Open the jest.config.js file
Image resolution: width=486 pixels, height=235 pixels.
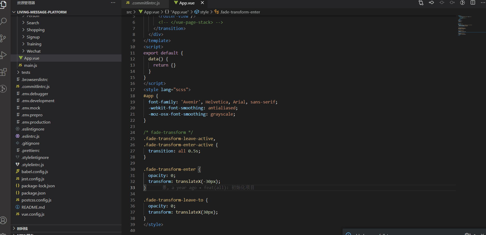(66, 179)
